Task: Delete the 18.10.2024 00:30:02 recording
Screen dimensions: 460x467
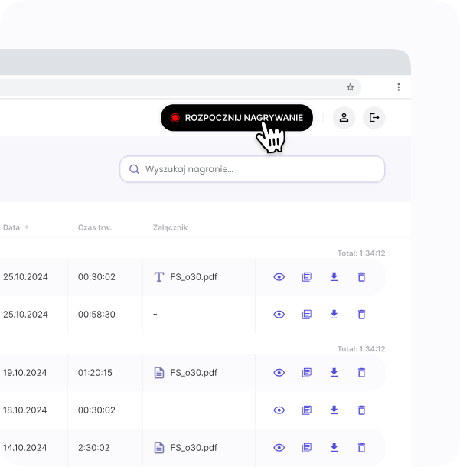Action: (362, 410)
